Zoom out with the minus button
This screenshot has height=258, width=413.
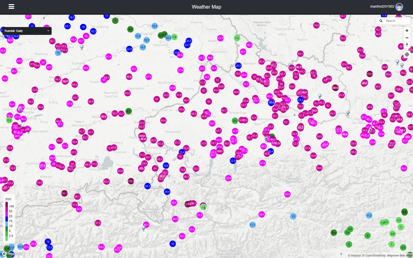point(407,38)
